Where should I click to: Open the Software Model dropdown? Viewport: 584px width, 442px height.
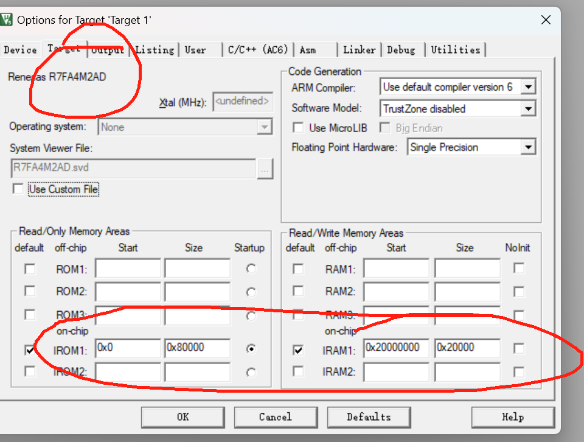pos(528,109)
